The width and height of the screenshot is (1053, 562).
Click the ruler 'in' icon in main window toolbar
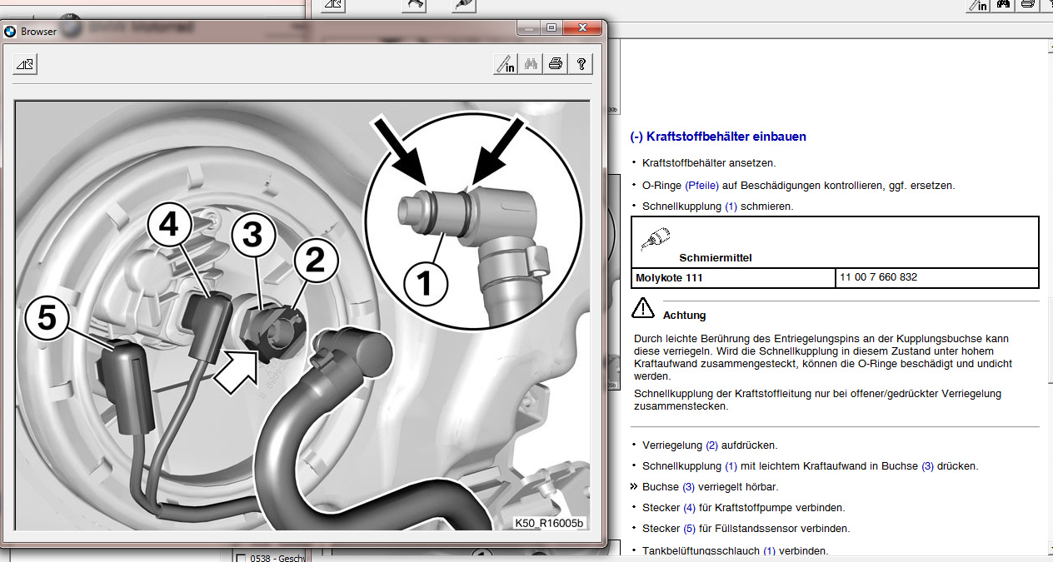977,5
